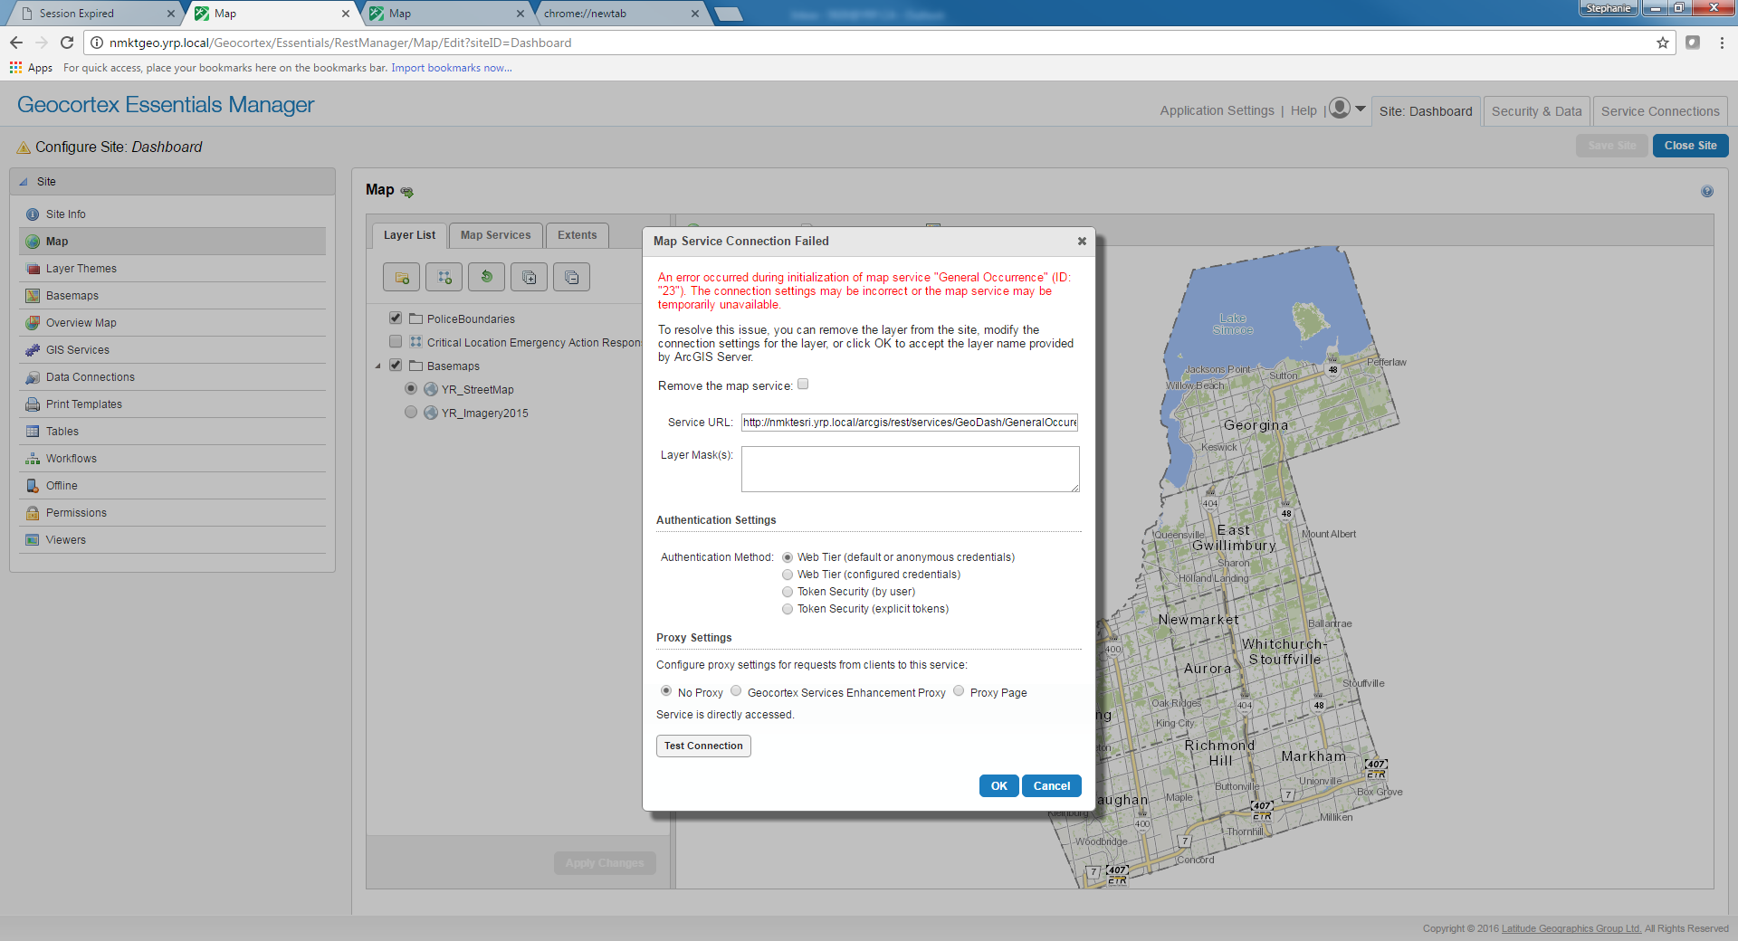Enable Critical Location Emergency Action layer checkbox
Image resolution: width=1738 pixels, height=941 pixels.
[396, 341]
